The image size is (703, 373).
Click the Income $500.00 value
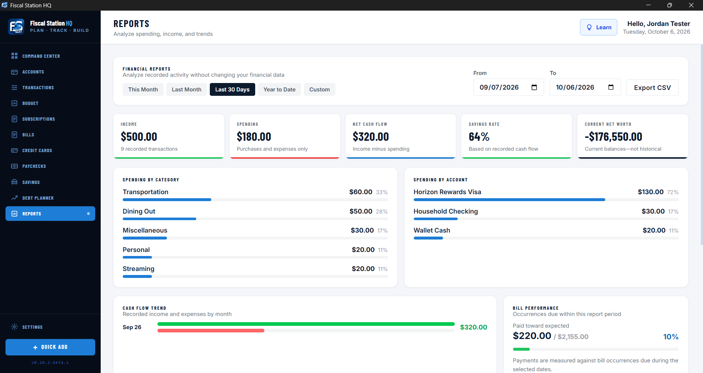point(139,137)
